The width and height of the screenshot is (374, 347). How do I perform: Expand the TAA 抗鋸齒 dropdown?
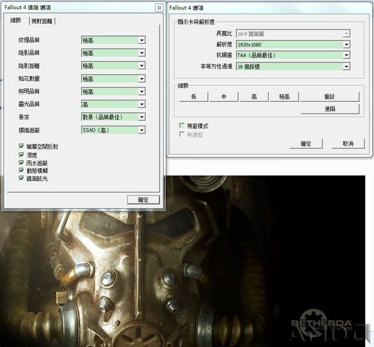[346, 55]
